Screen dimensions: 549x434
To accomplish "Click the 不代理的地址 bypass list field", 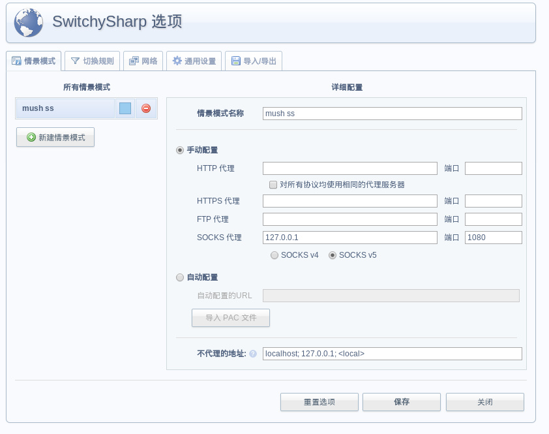I will point(392,354).
